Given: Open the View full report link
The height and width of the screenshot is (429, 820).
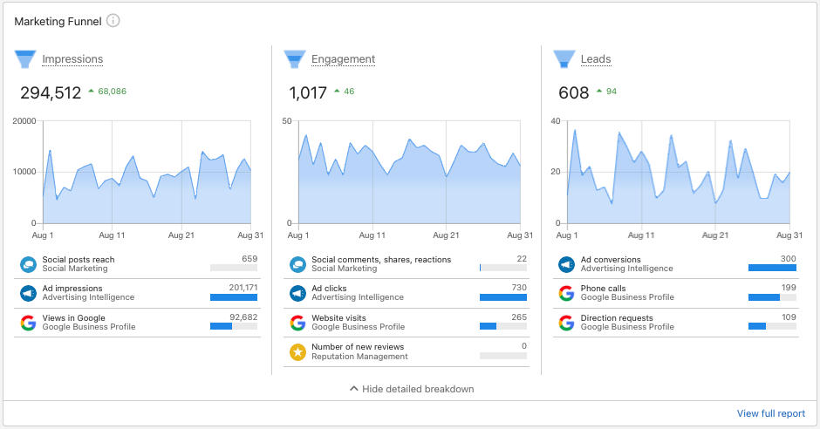Looking at the screenshot, I should tap(770, 414).
